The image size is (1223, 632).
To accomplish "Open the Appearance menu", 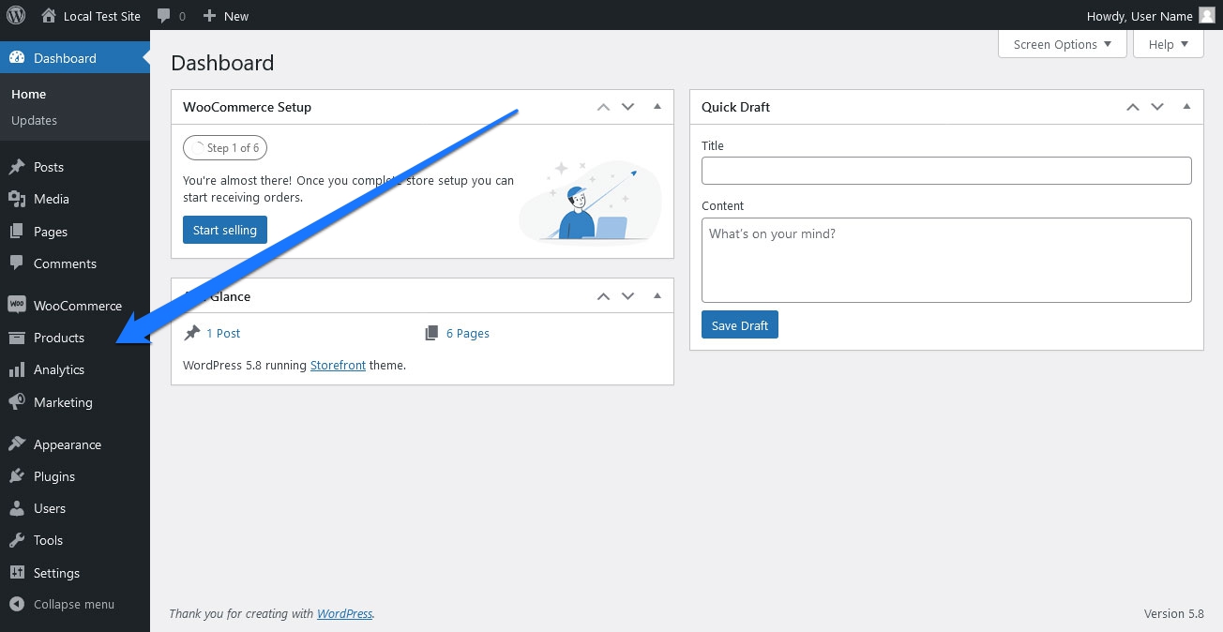I will 75,444.
